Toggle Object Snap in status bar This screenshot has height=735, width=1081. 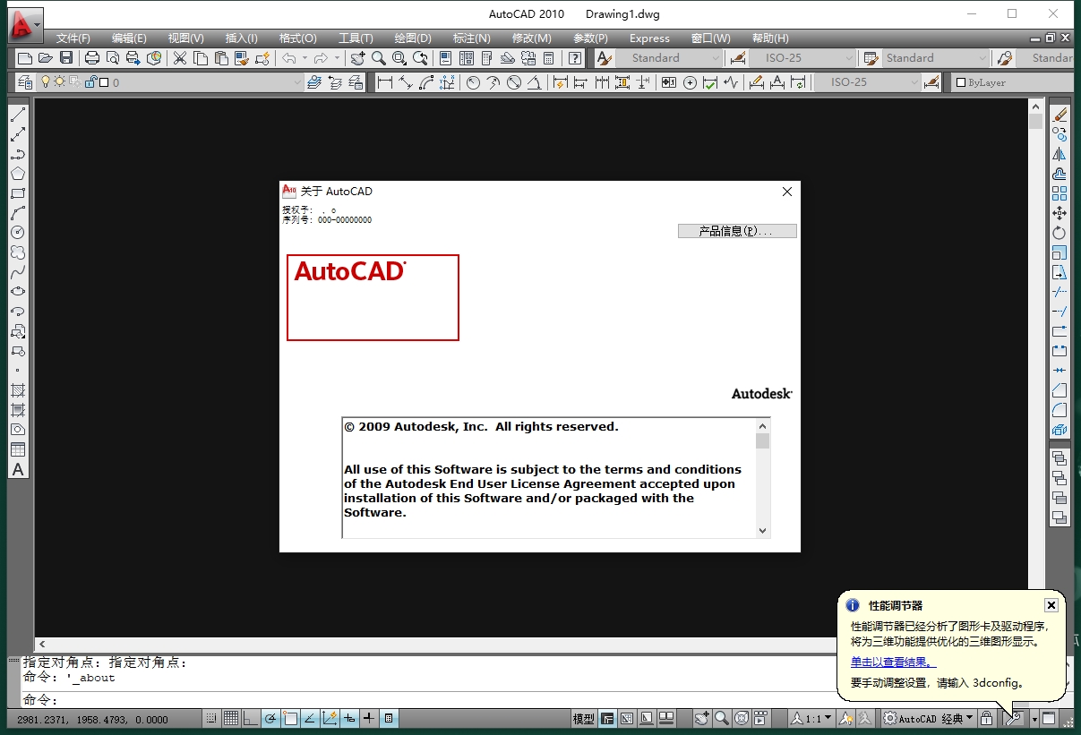(290, 719)
